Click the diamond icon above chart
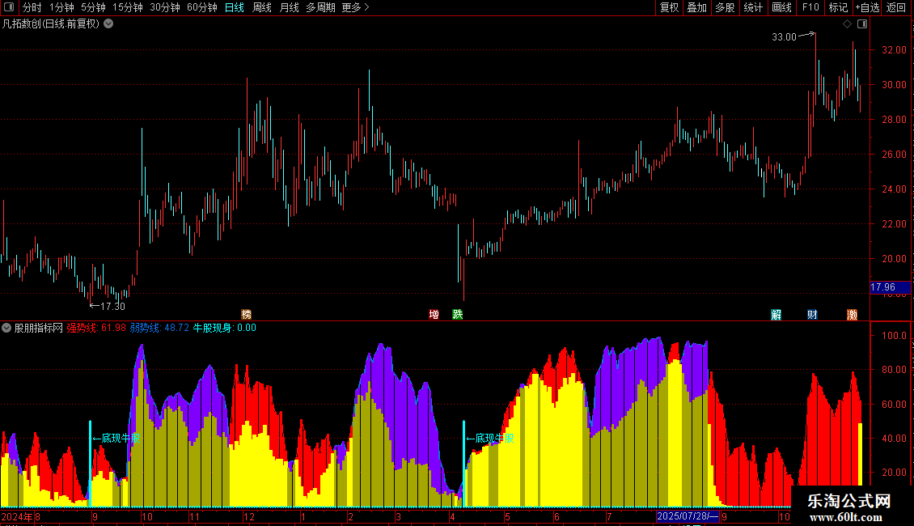The width and height of the screenshot is (914, 526). (848, 24)
